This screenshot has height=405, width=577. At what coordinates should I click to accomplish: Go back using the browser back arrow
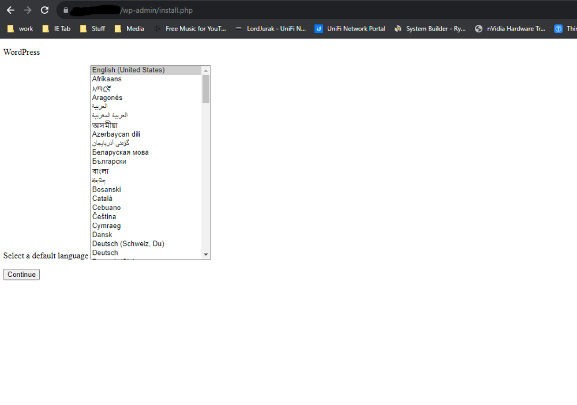click(10, 10)
